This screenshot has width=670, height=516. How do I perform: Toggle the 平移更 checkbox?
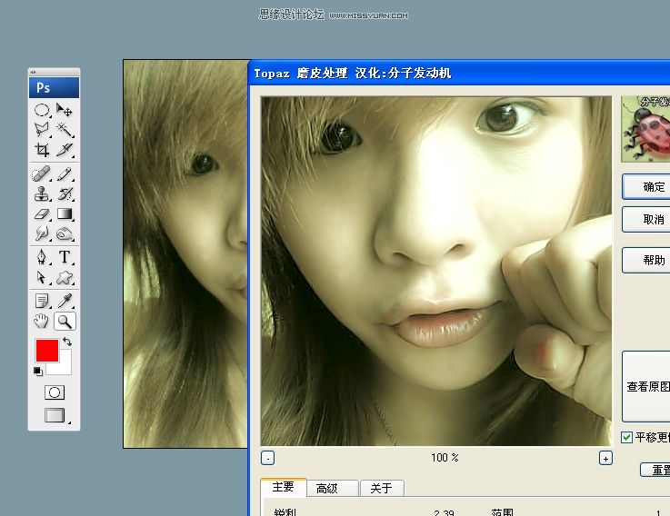pos(626,437)
